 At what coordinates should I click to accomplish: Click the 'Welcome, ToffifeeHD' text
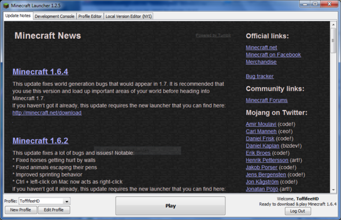pyautogui.click(x=298, y=199)
